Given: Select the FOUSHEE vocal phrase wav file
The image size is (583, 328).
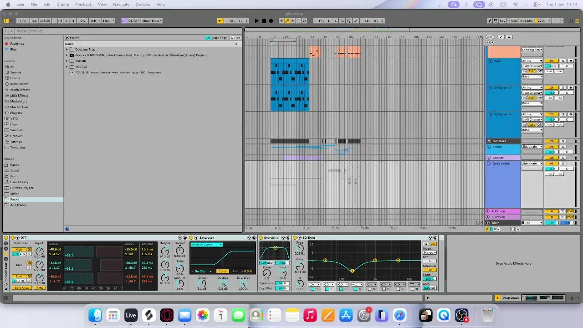Looking at the screenshot, I should [118, 72].
